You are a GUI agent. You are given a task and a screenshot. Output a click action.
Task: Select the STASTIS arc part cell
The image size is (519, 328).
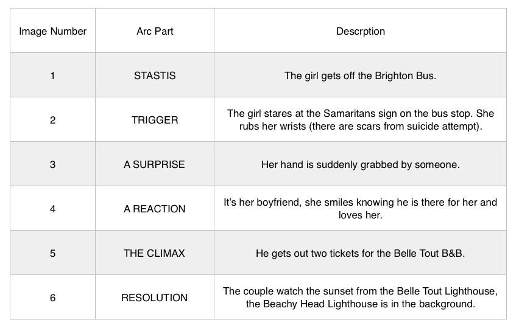154,75
